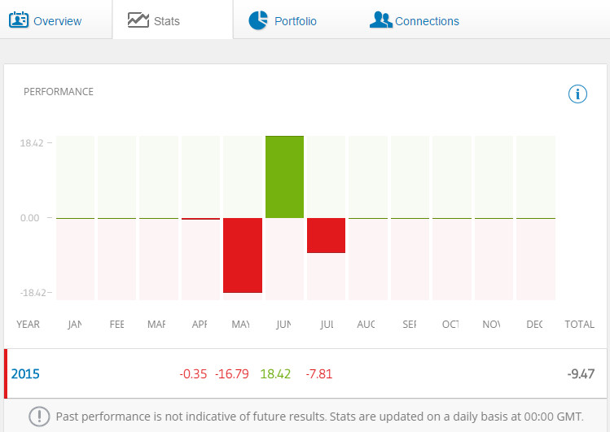The image size is (610, 432).
Task: Click the green June performance bar
Action: point(284,177)
